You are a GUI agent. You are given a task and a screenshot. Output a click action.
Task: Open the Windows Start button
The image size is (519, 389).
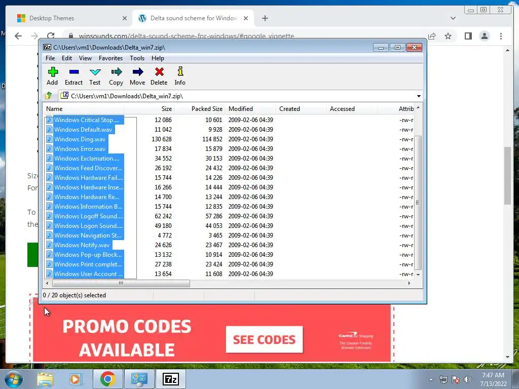point(14,379)
